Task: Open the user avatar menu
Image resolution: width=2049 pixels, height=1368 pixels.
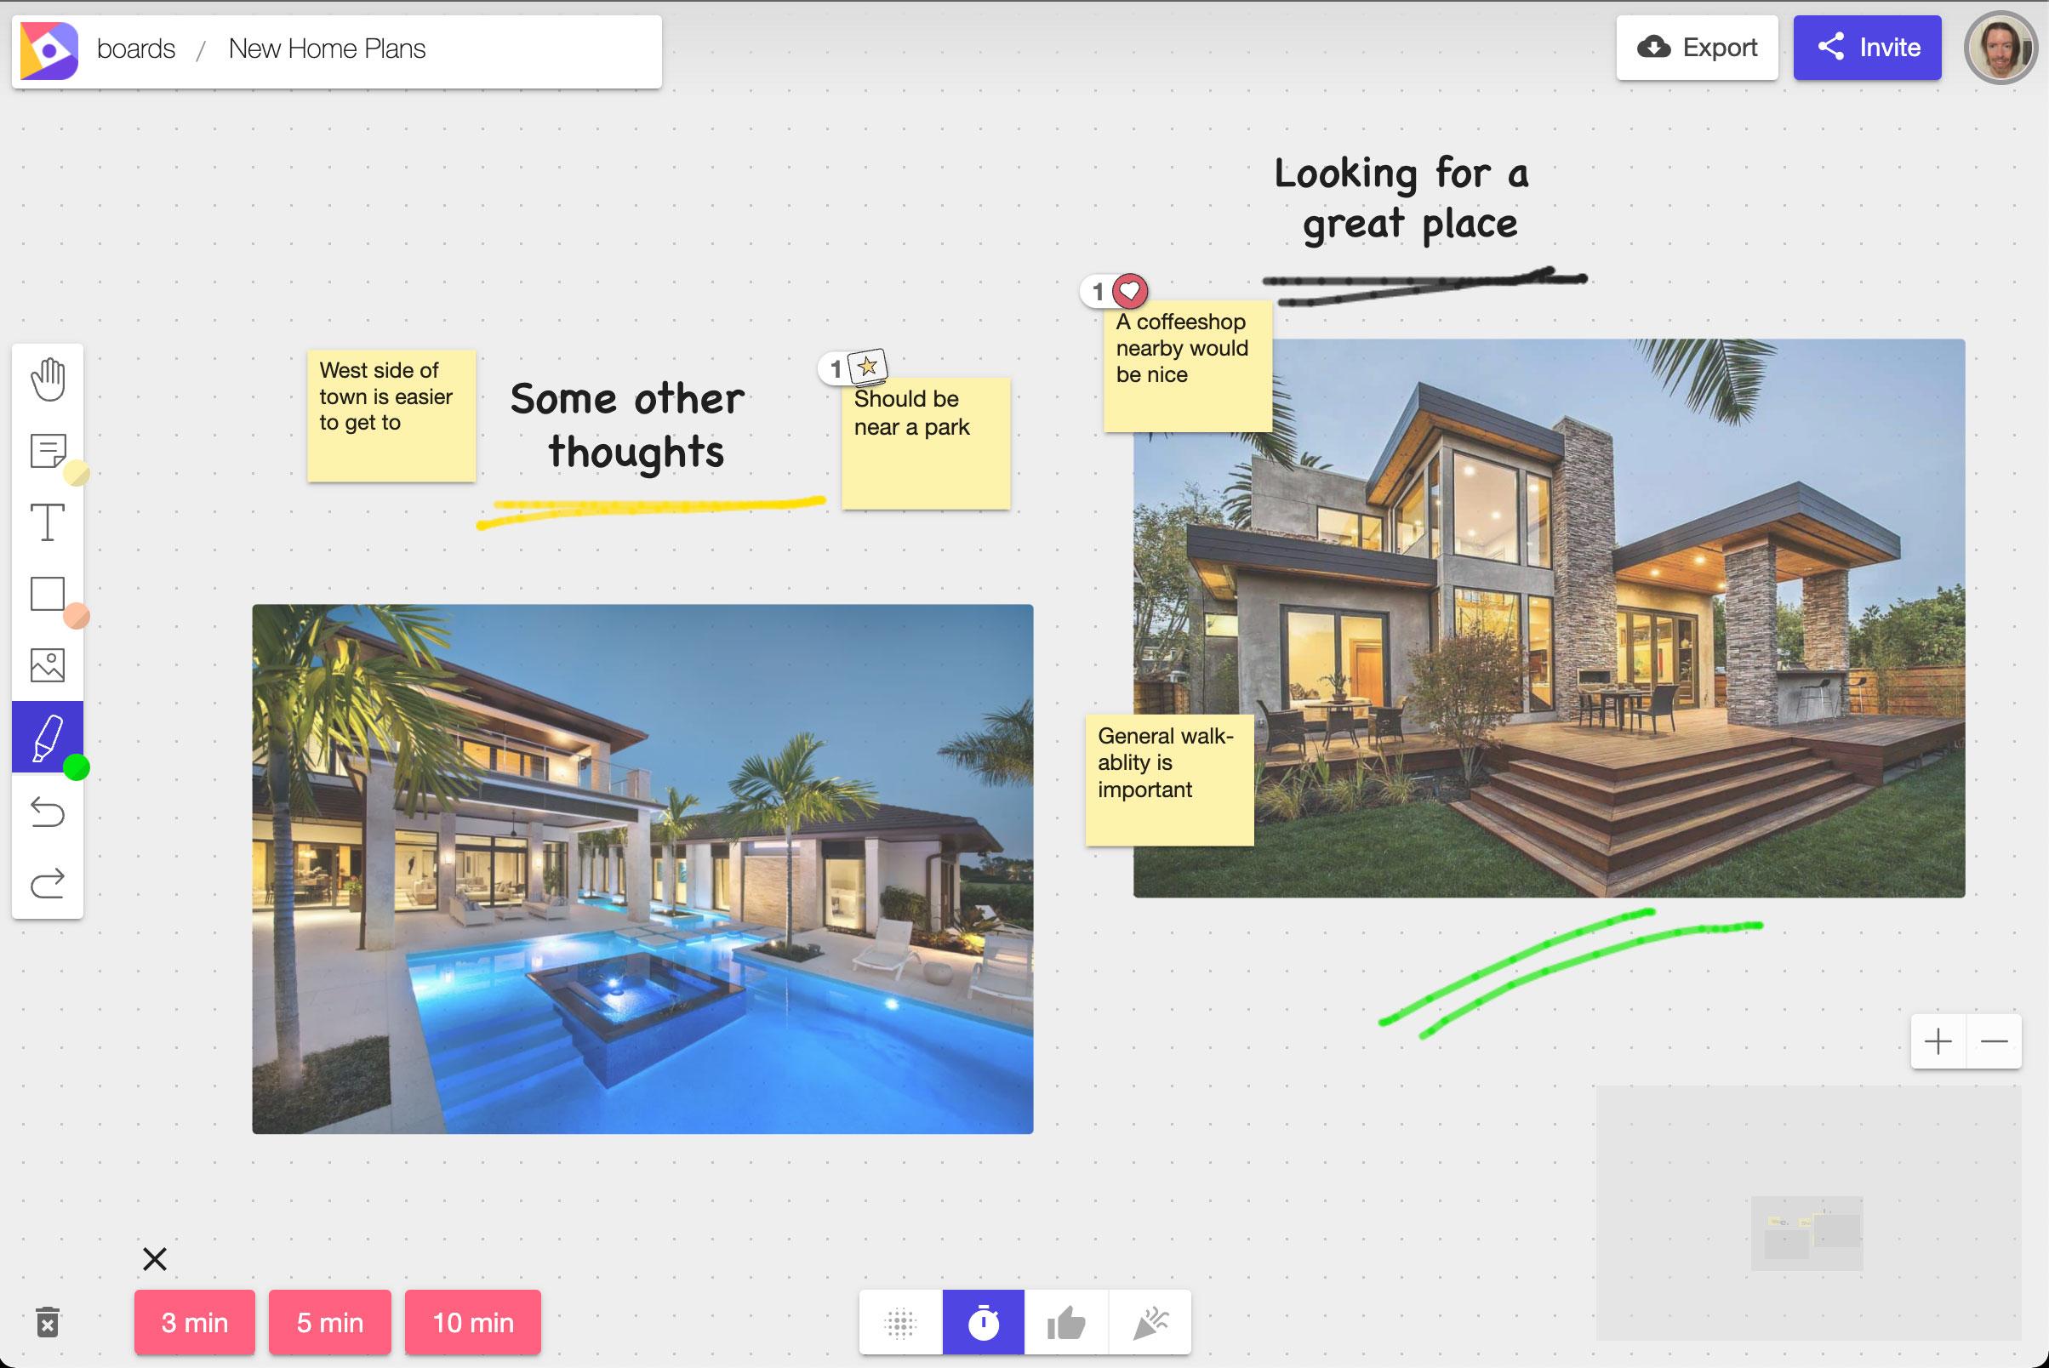Action: coord(2000,48)
